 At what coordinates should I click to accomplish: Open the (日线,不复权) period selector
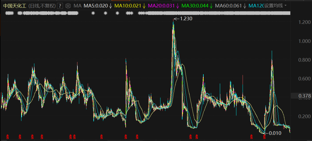tap(42, 6)
